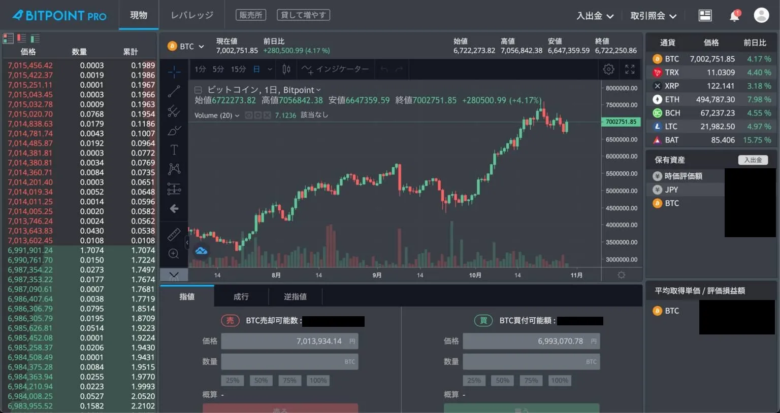Select 5分 chart interval
The width and height of the screenshot is (780, 413).
pos(218,69)
